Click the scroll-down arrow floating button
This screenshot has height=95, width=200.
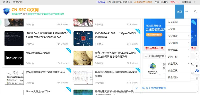(197, 60)
